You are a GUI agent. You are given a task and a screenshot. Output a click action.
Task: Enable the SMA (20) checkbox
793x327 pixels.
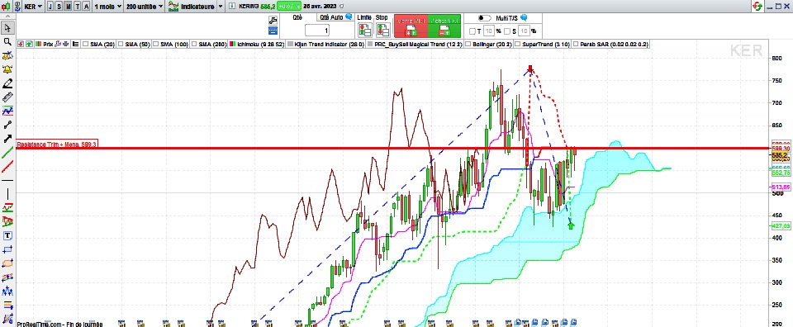point(85,45)
